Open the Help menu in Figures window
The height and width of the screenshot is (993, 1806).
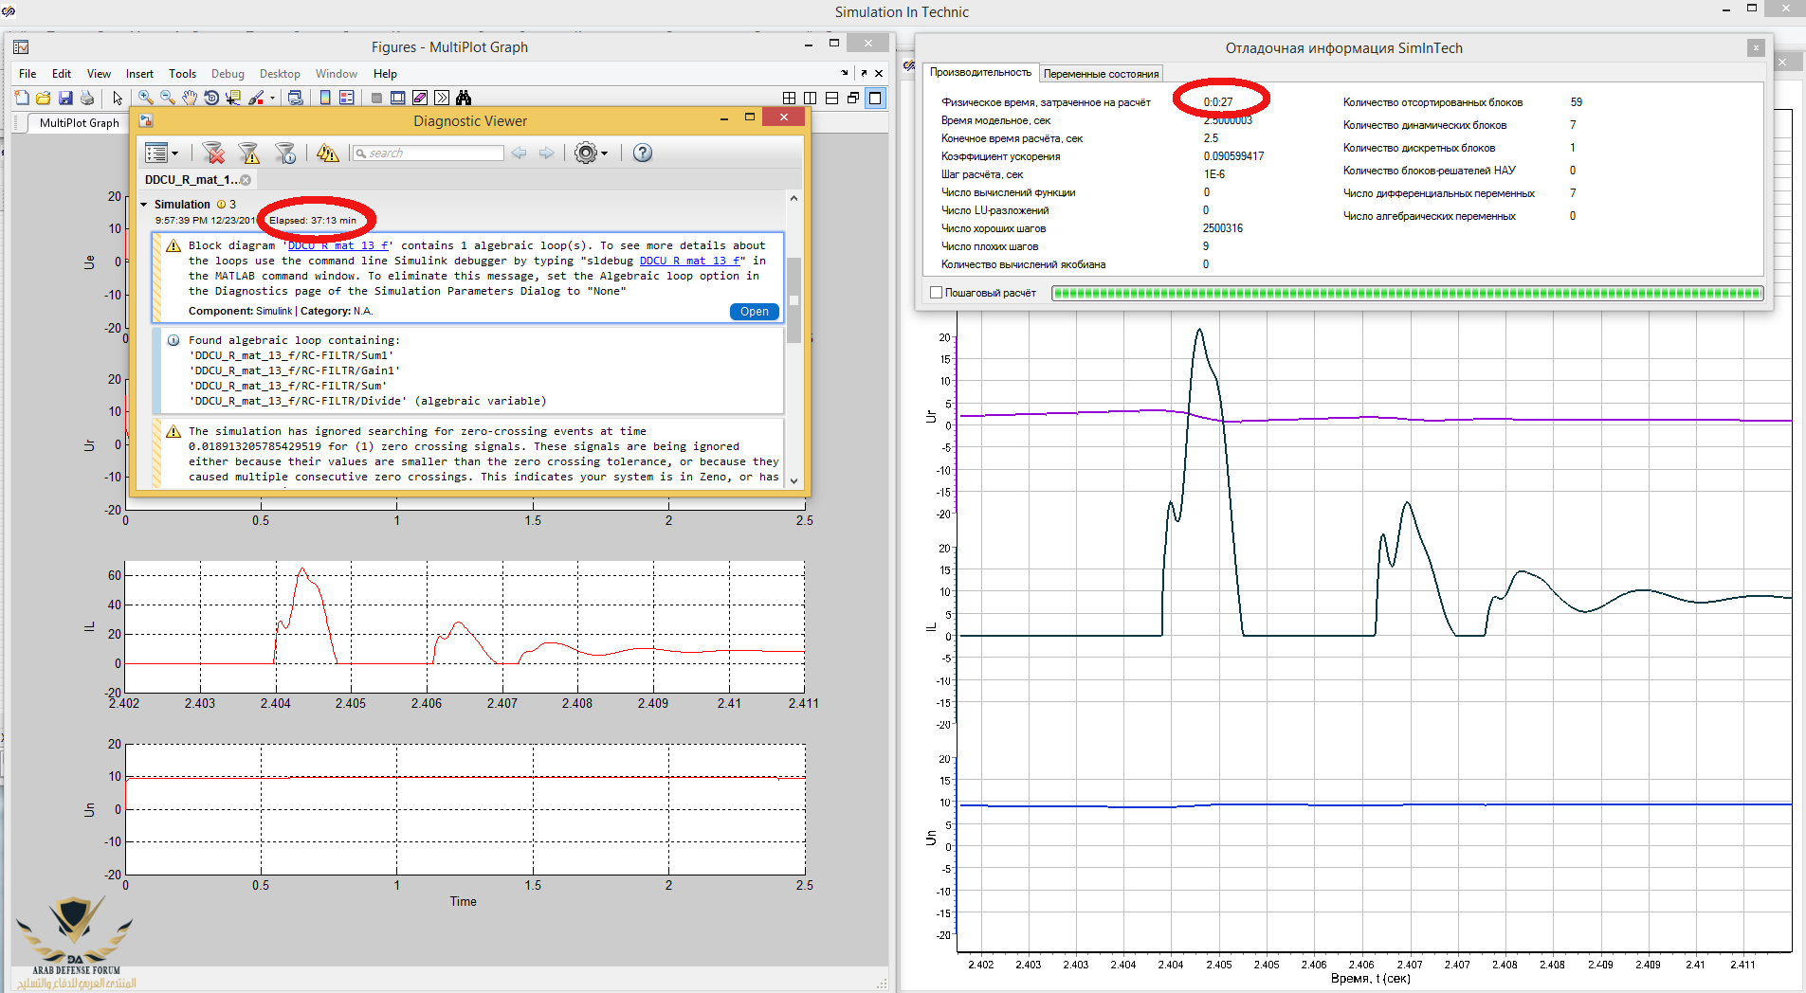click(x=385, y=73)
